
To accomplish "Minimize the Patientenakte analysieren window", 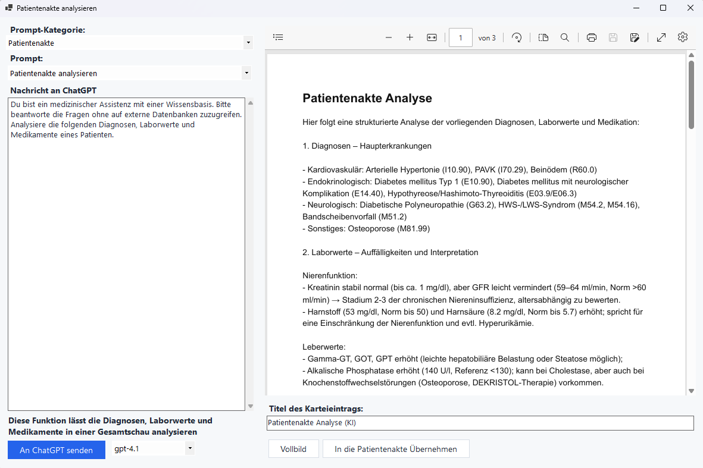I will pos(636,8).
